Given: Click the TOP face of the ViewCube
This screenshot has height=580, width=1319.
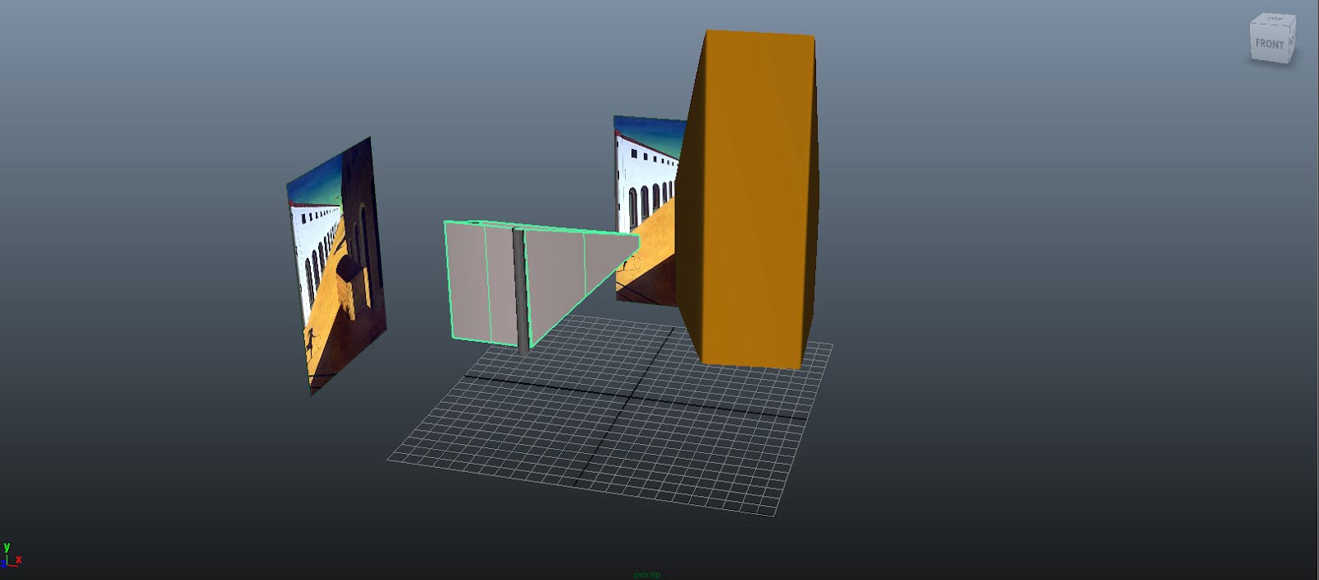Looking at the screenshot, I should point(1274,18).
